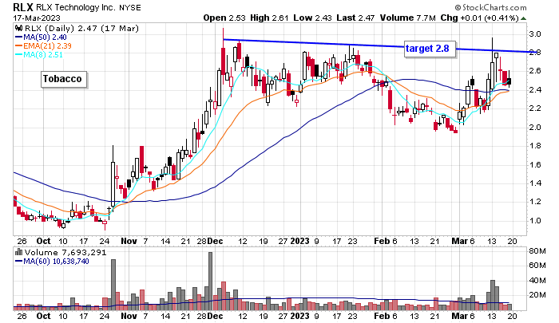This screenshot has width=559, height=323.
Task: Click the Low 2.43 value
Action: [313, 18]
